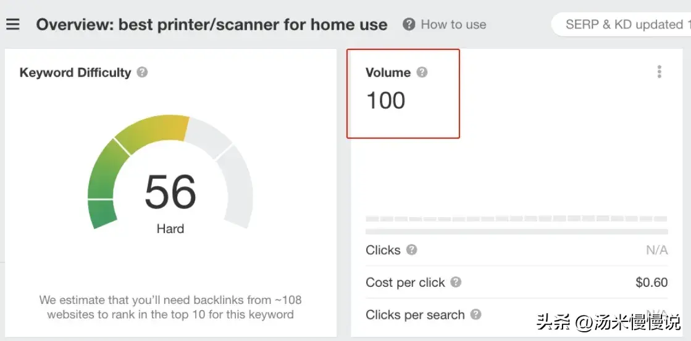
Task: Select the difficulty score 56
Action: point(170,191)
